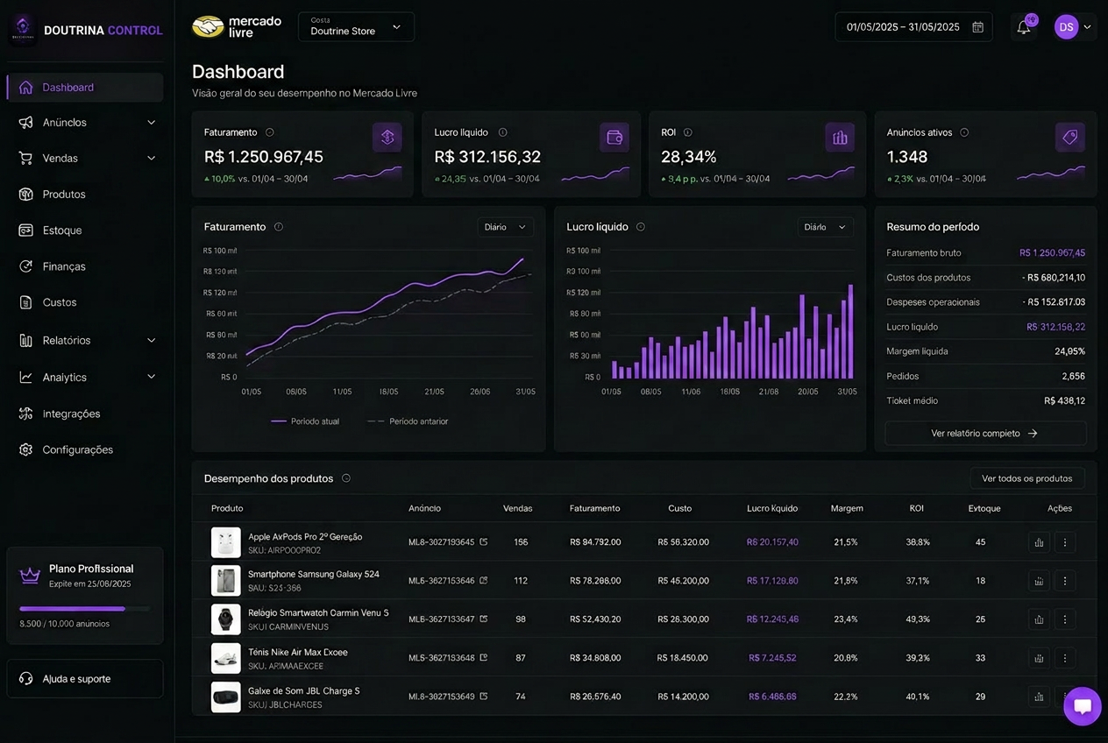Open the Diário dropdown in Faturamento chart
Image resolution: width=1108 pixels, height=743 pixels.
tap(506, 227)
